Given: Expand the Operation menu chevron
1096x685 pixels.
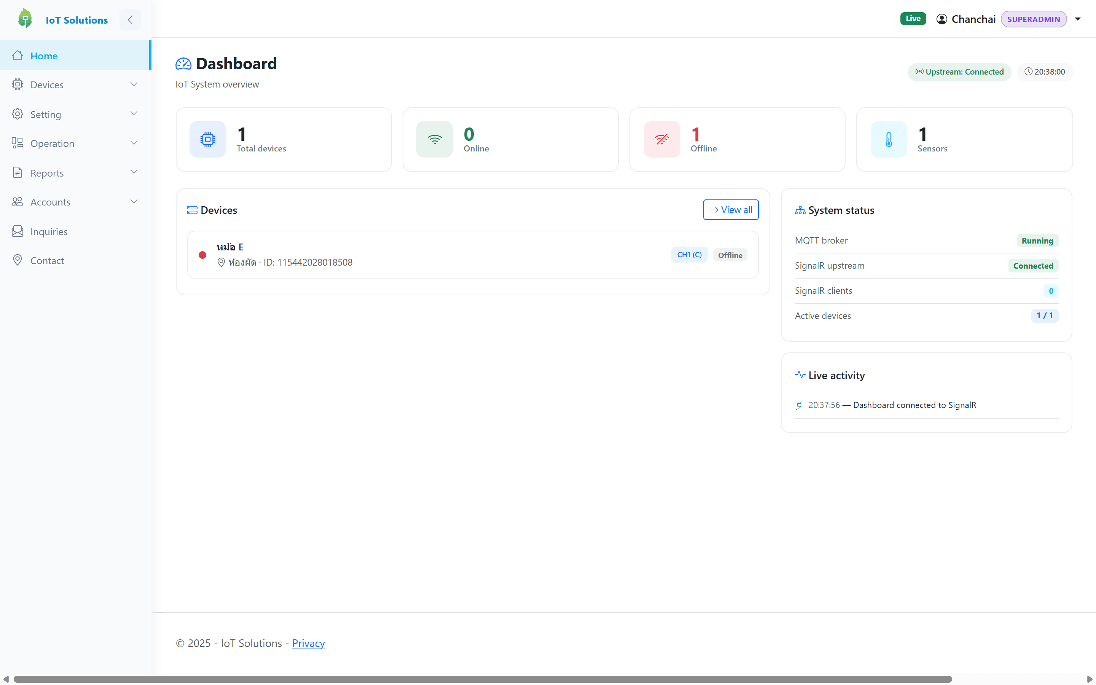Looking at the screenshot, I should pyautogui.click(x=134, y=143).
